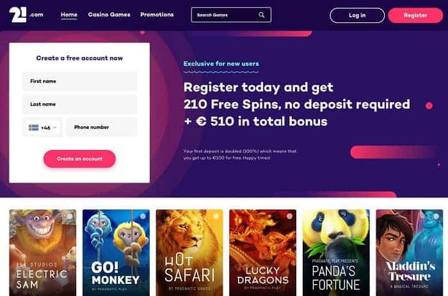This screenshot has height=296, width=448.
Task: Click the Create an account button
Action: tap(79, 159)
